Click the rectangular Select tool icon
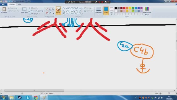 pos(24,9)
